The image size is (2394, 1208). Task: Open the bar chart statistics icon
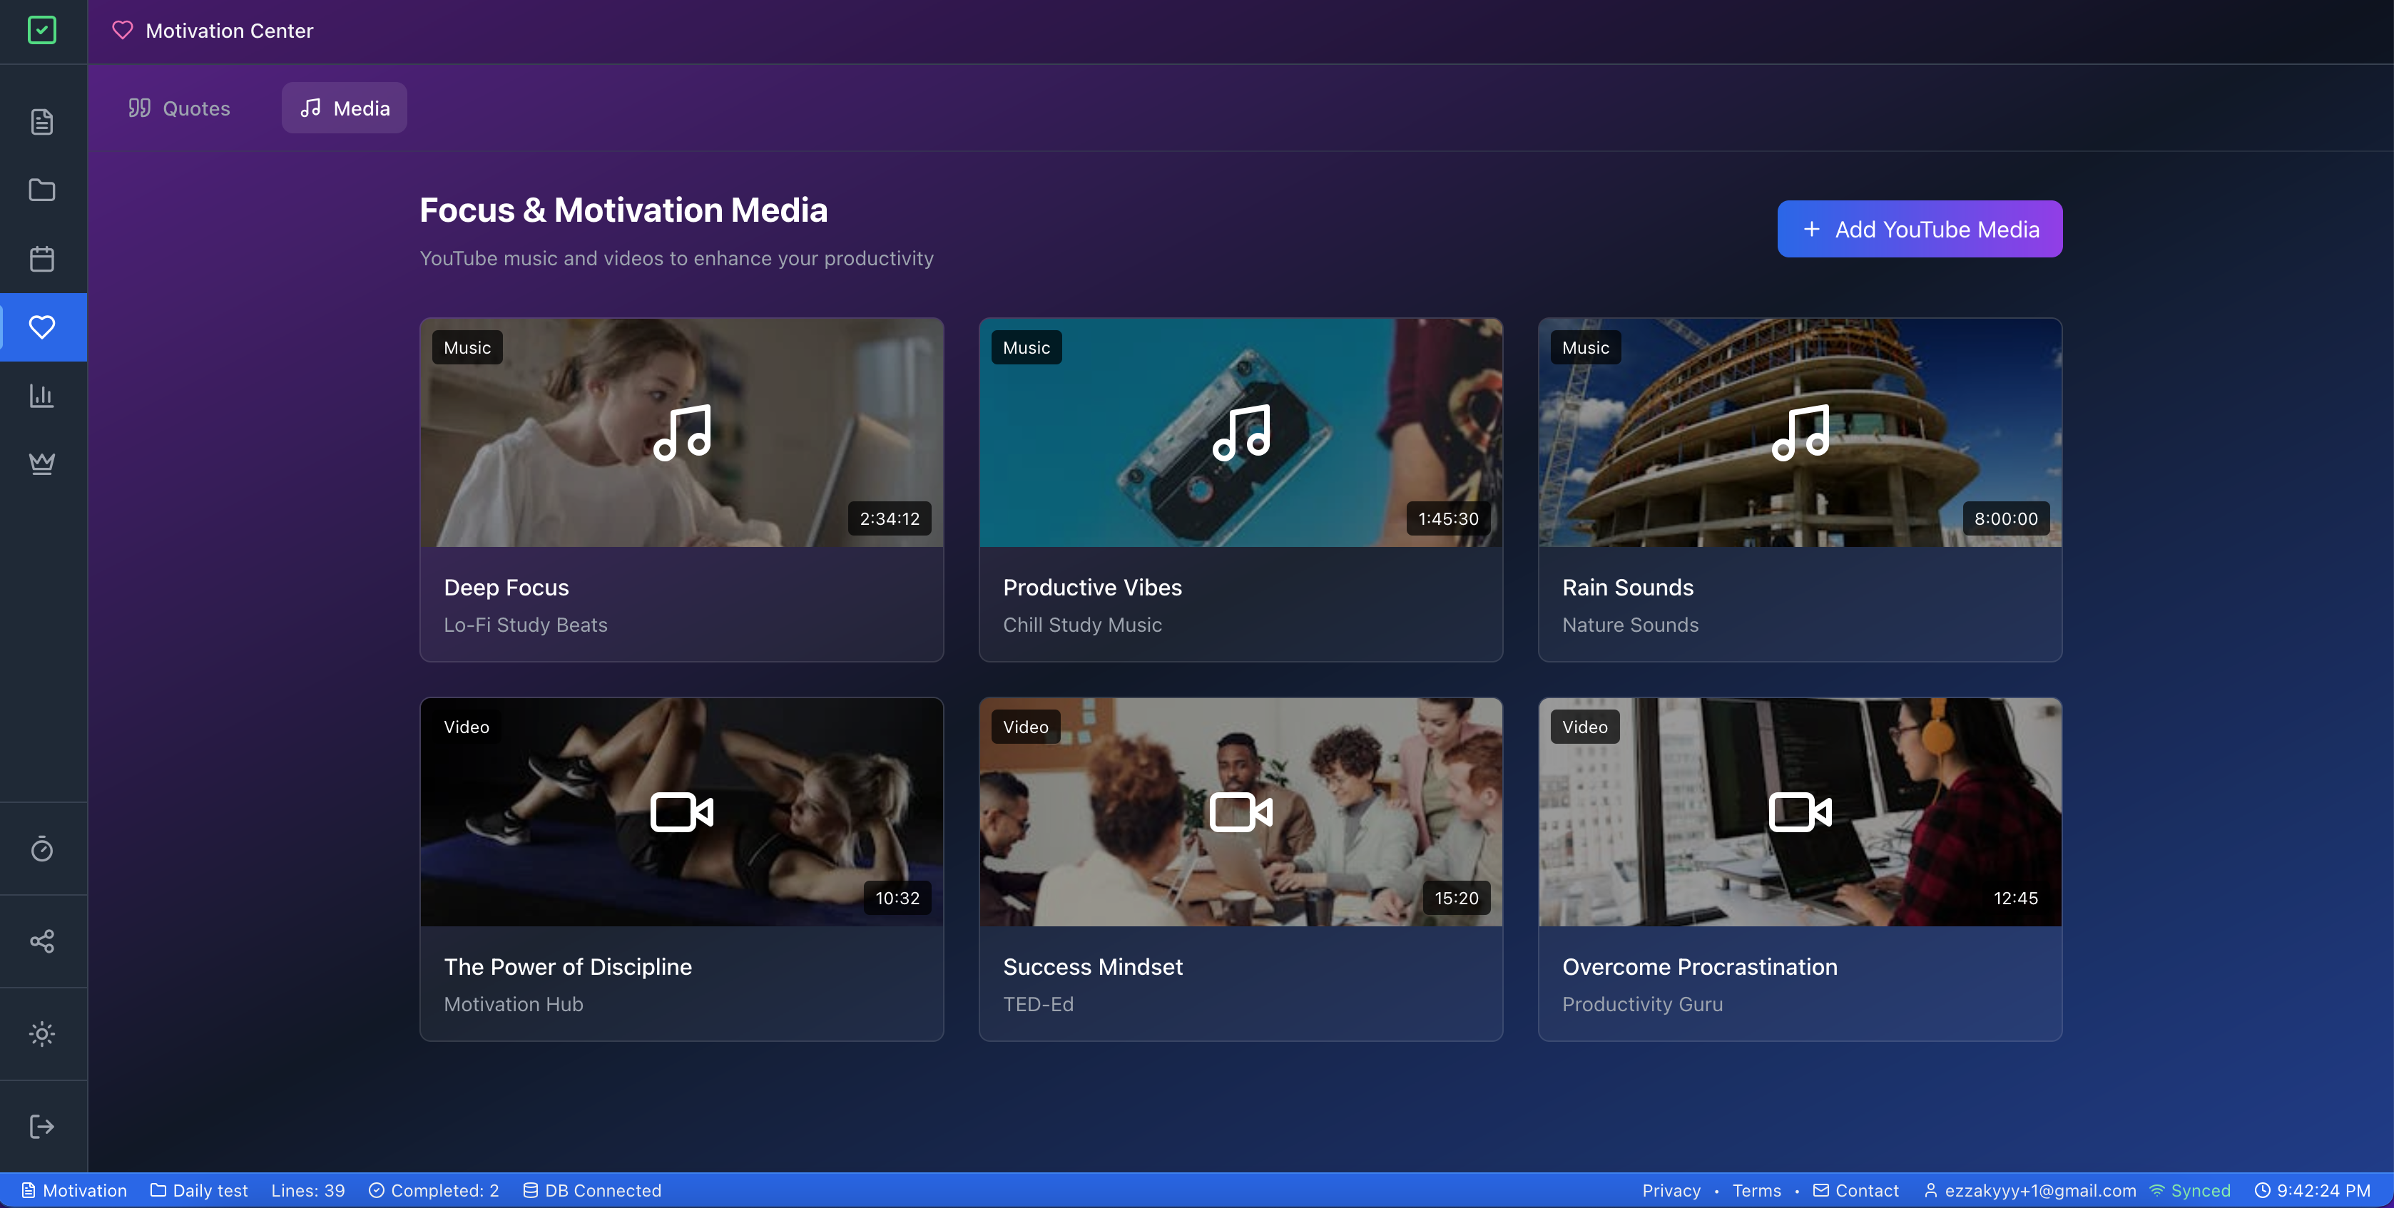pos(42,395)
